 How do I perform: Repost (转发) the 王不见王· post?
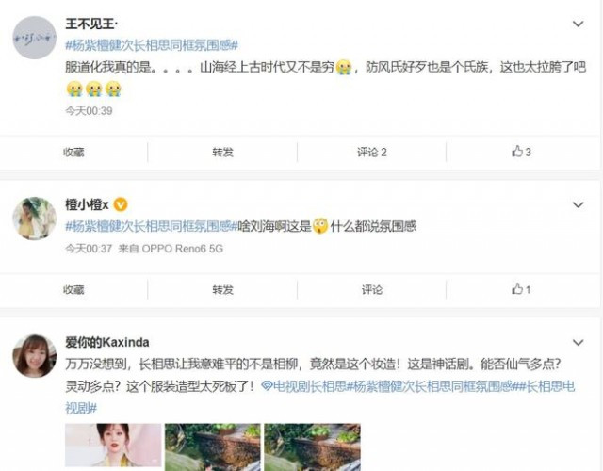(222, 153)
